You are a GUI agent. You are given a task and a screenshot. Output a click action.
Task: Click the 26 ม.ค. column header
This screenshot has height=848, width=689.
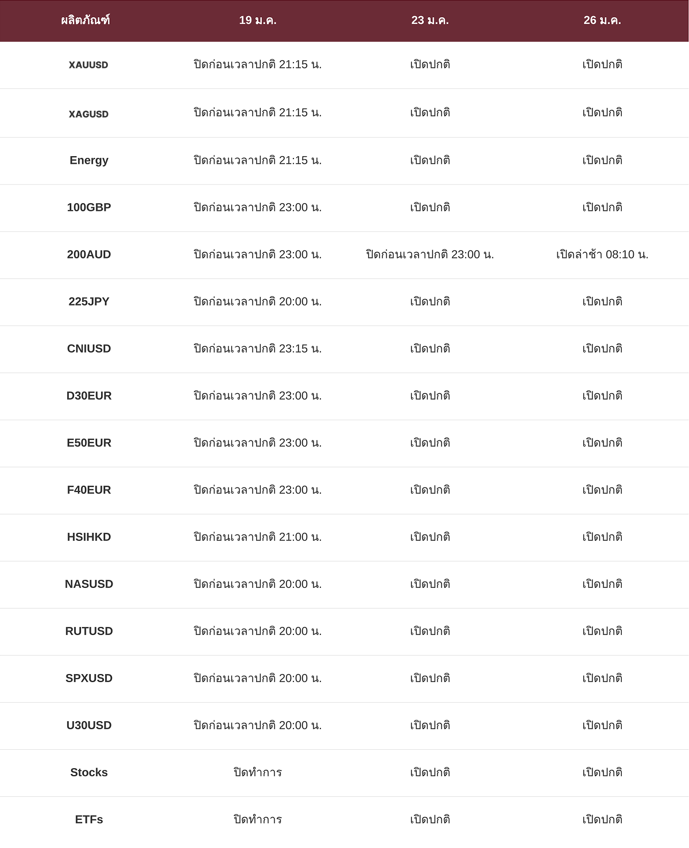602,21
